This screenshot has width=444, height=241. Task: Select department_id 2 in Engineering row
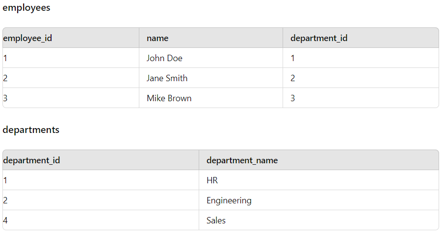tap(101, 200)
